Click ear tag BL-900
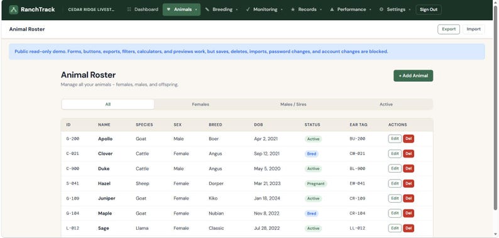Screen dimensions: 499x238 (x=358, y=169)
